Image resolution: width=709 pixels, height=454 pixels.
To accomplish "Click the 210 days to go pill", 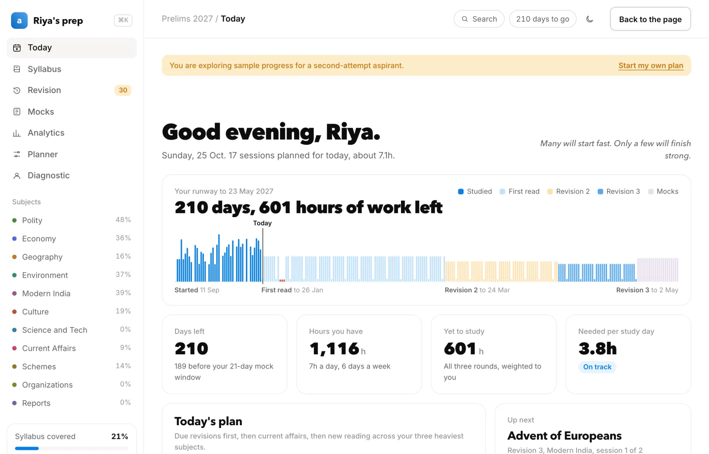I will tap(542, 19).
